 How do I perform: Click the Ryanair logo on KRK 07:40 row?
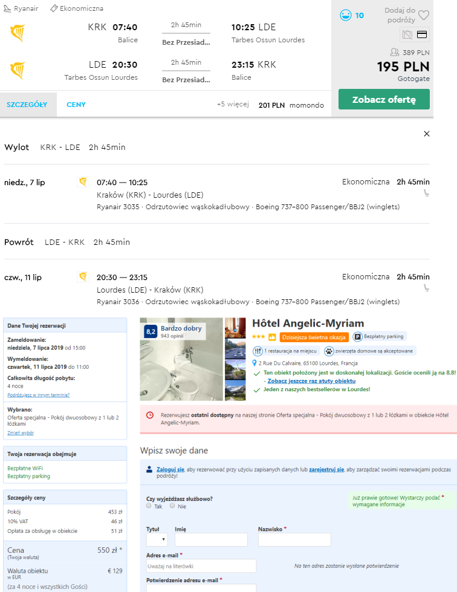click(x=18, y=33)
